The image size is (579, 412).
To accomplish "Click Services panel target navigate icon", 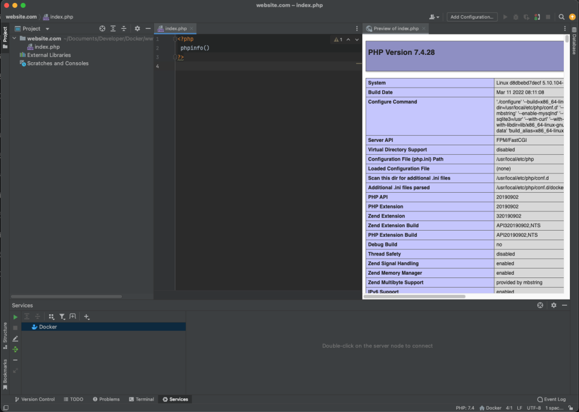I will [x=540, y=305].
